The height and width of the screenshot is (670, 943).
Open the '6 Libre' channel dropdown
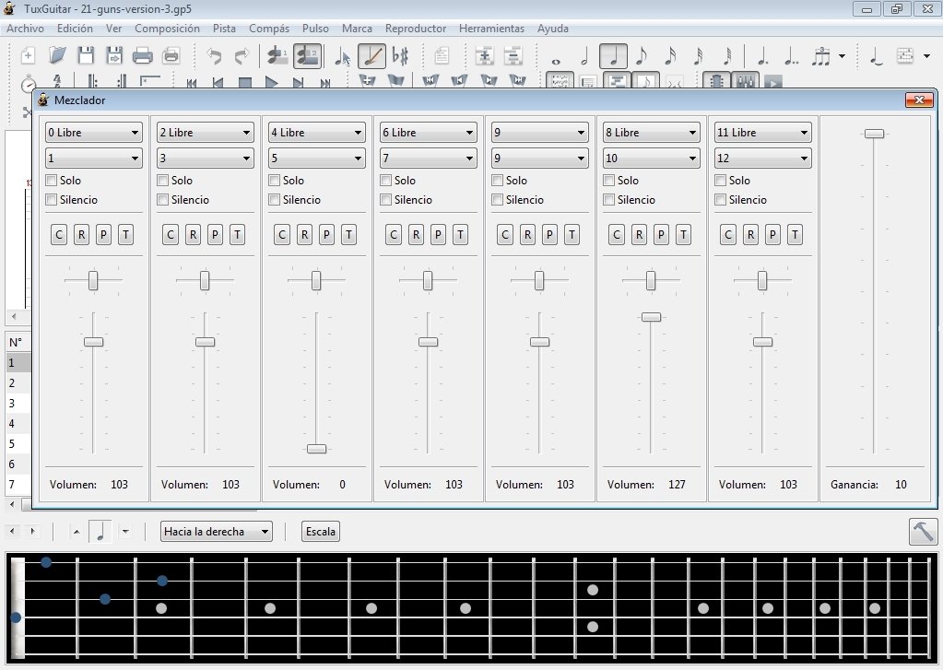(429, 133)
